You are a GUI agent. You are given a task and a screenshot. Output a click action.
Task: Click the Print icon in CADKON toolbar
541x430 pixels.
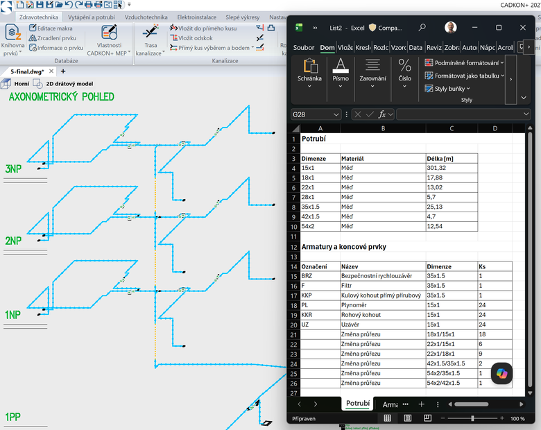88,4
